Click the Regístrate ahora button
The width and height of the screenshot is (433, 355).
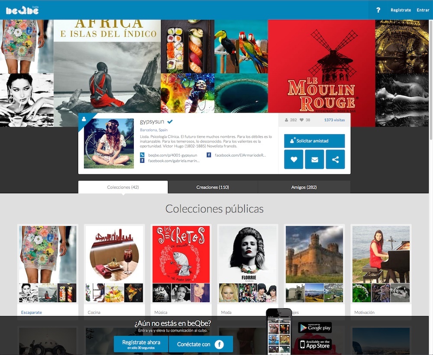[x=141, y=344]
